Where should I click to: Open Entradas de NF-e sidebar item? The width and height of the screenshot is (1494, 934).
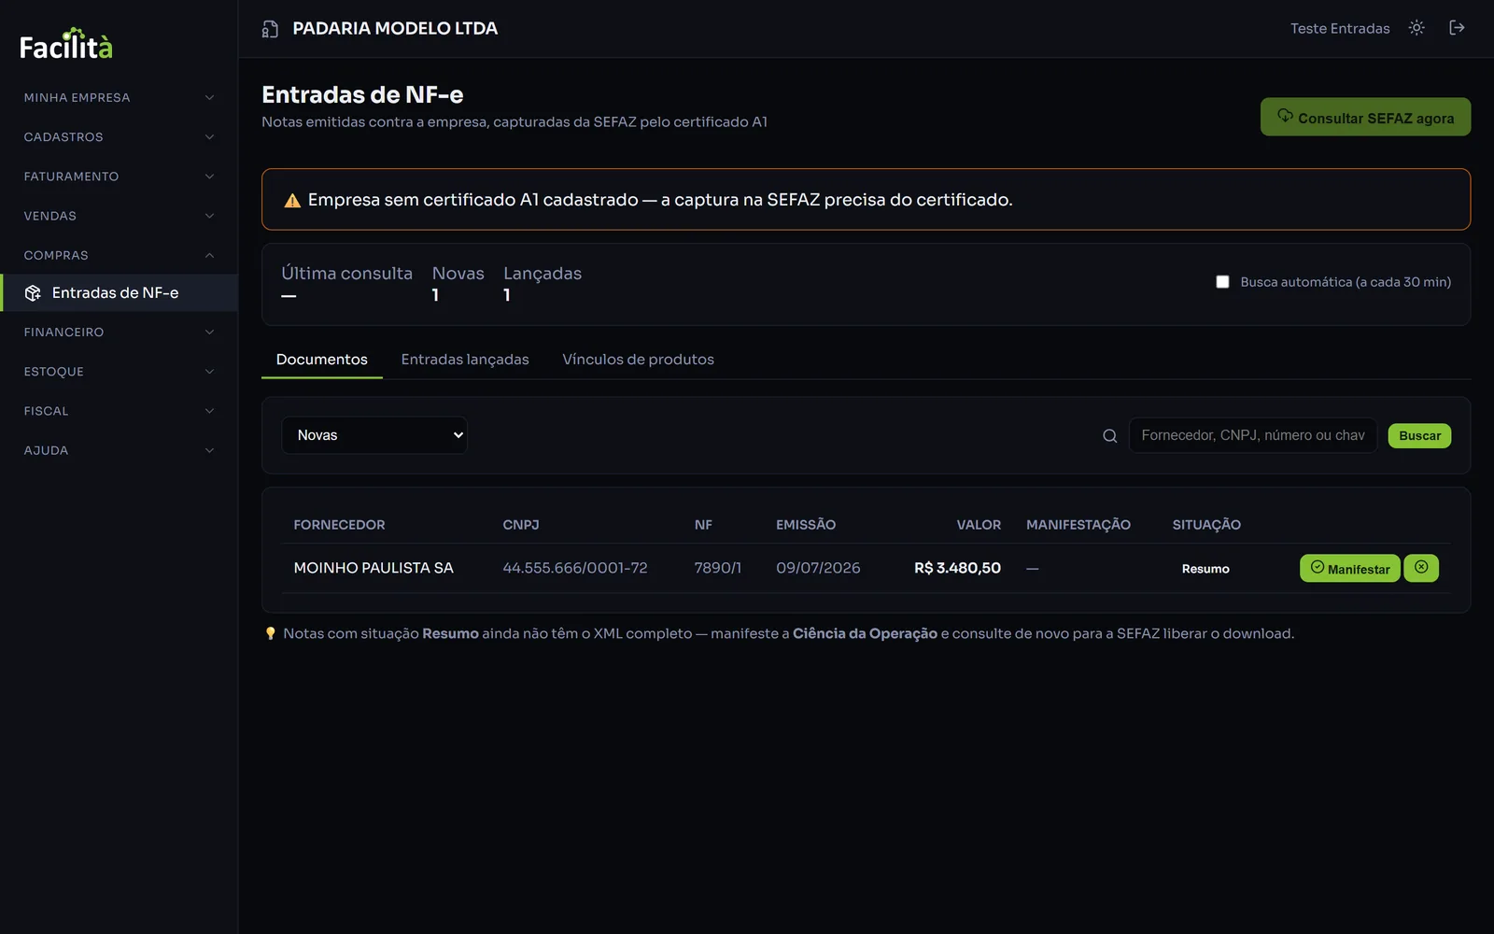(x=119, y=293)
